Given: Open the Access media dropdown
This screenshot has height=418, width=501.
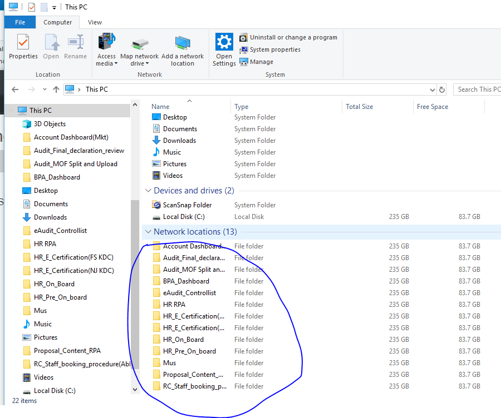Looking at the screenshot, I should click(107, 49).
